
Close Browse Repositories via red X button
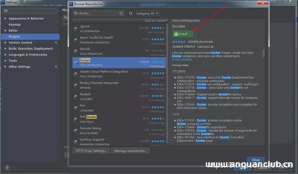point(263,3)
